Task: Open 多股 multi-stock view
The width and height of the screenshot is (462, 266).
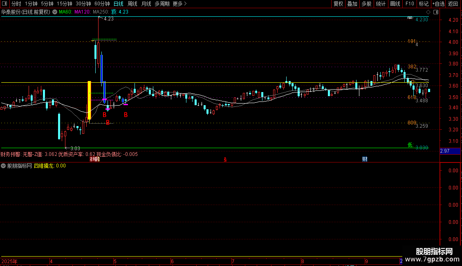Action: 366,4
